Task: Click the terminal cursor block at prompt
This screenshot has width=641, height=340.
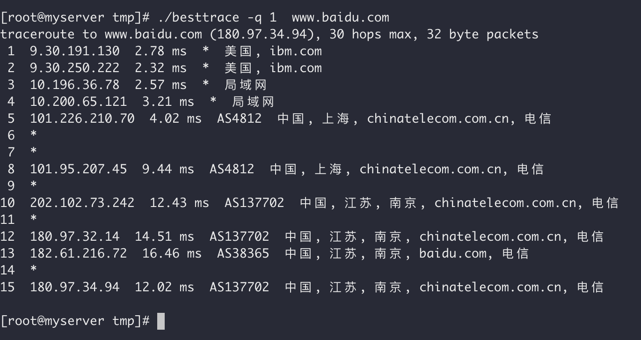Action: (x=160, y=321)
